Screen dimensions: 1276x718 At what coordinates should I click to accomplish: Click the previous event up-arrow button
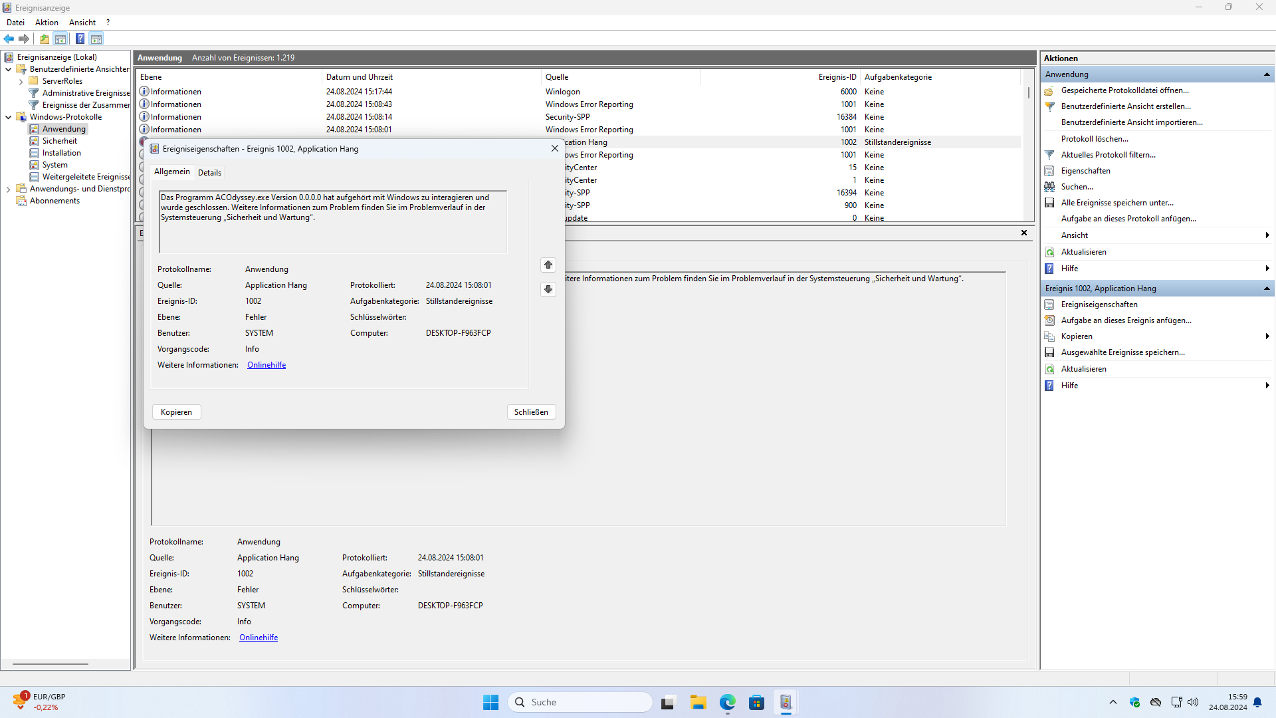548,265
